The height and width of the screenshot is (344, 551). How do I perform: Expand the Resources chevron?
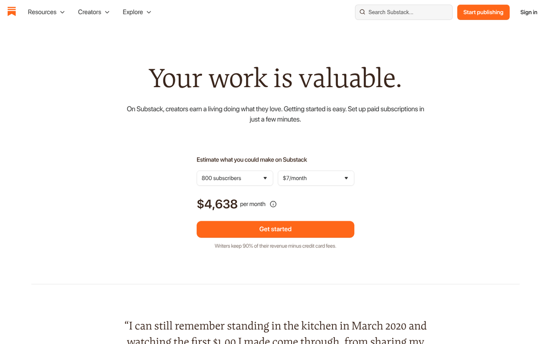pyautogui.click(x=62, y=12)
